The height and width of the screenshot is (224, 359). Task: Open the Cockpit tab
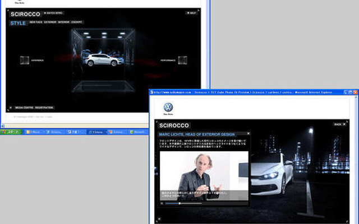(x=77, y=22)
